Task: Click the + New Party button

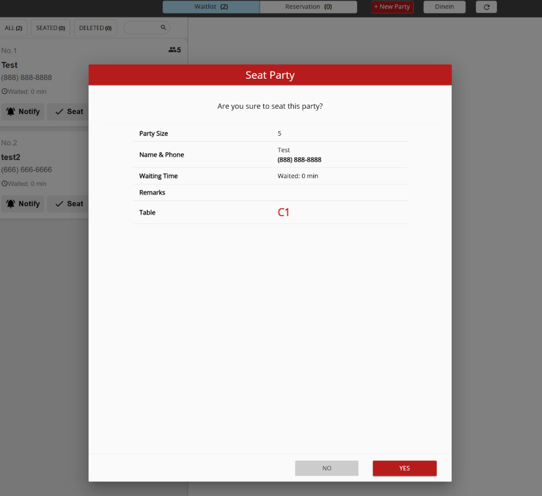Action: [392, 7]
